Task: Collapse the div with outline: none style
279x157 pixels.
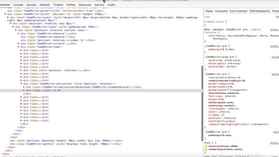Action: coord(16,30)
